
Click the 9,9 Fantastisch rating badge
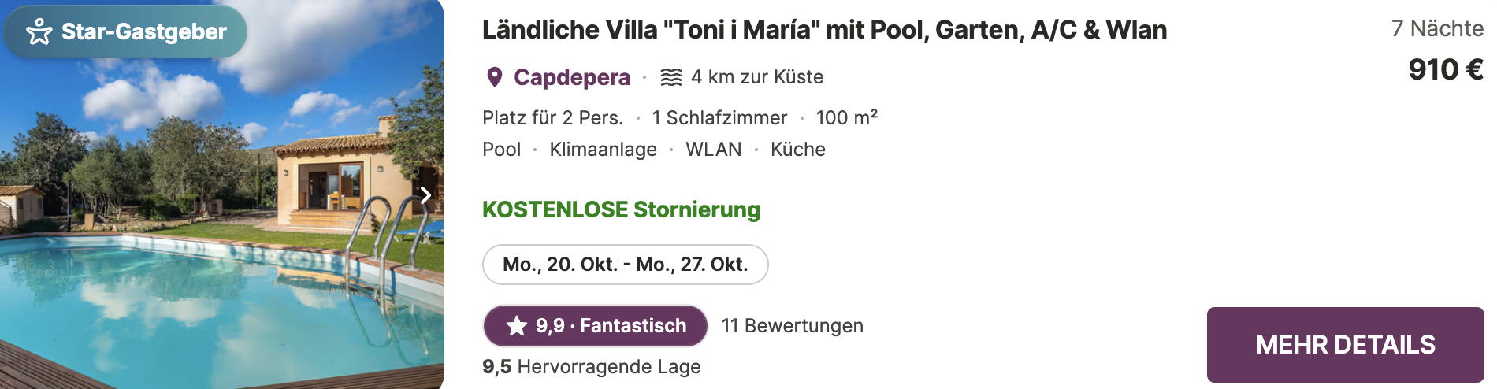pos(596,326)
